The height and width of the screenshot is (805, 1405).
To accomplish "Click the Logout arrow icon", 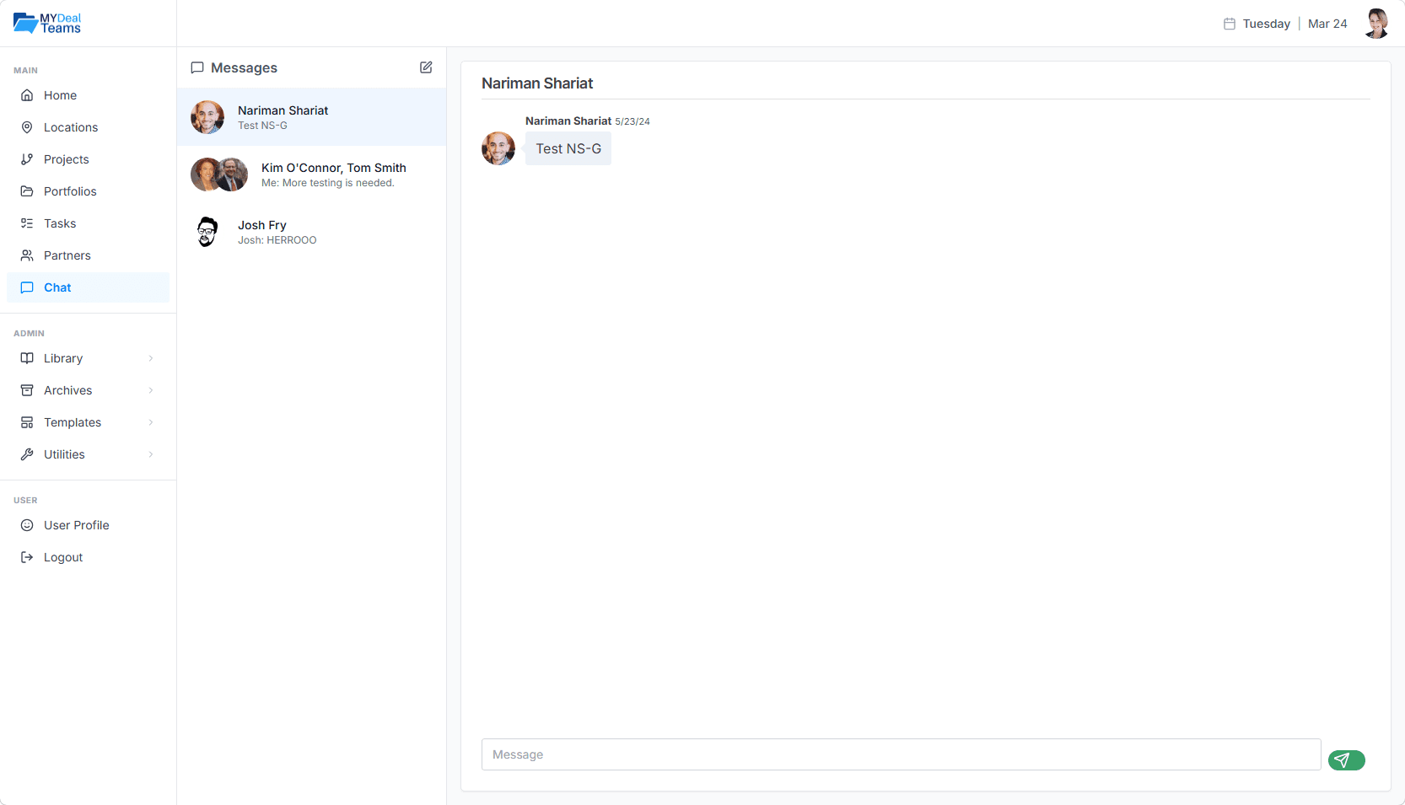I will 27,557.
